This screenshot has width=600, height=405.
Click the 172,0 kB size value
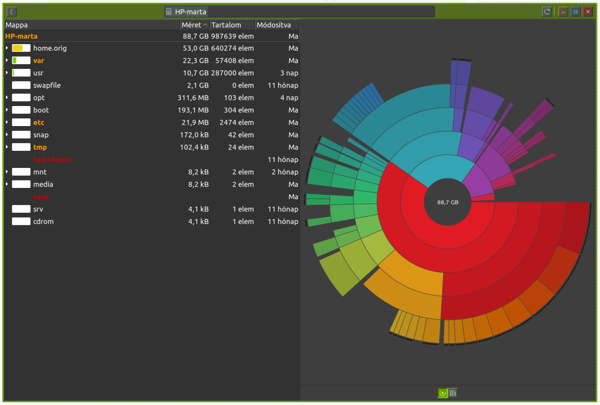click(x=194, y=135)
